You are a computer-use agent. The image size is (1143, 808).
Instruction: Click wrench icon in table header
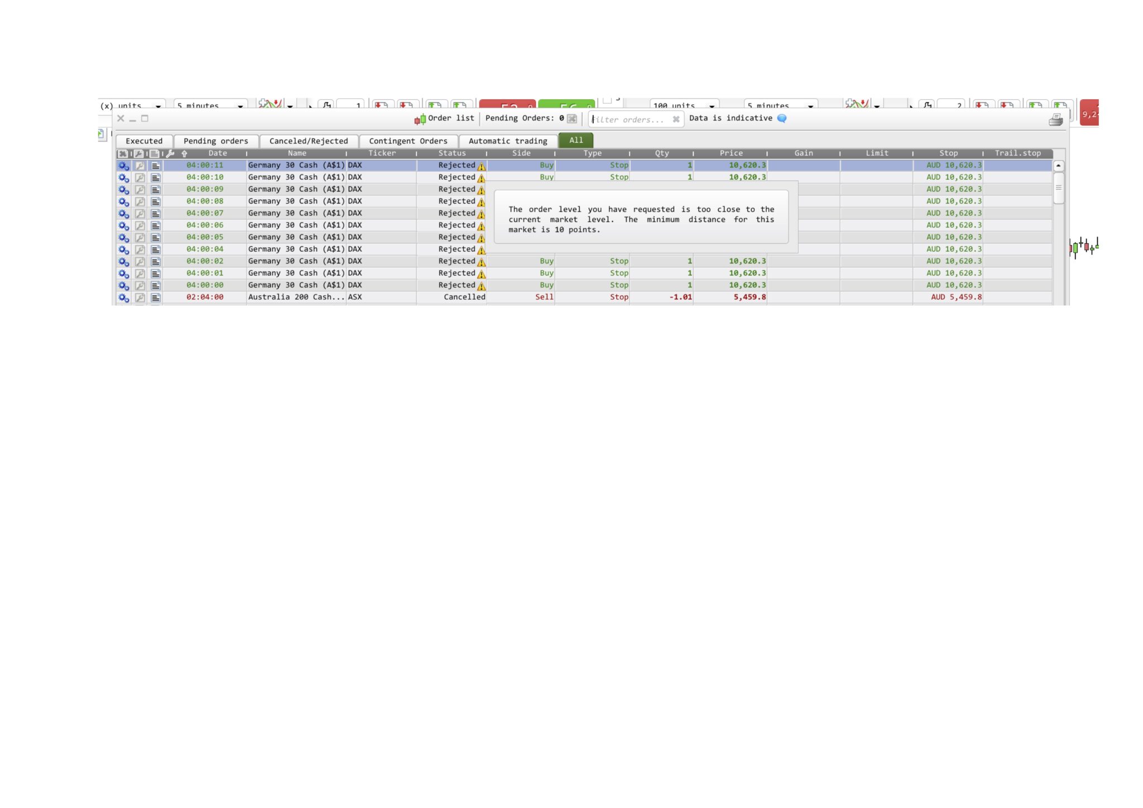[170, 153]
